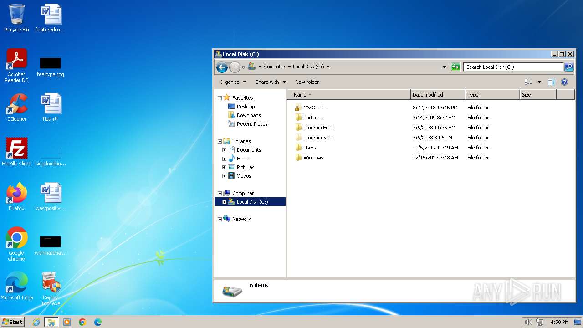Screen dimensions: 583x328
Task: Click the search magnifier icon
Action: point(568,67)
